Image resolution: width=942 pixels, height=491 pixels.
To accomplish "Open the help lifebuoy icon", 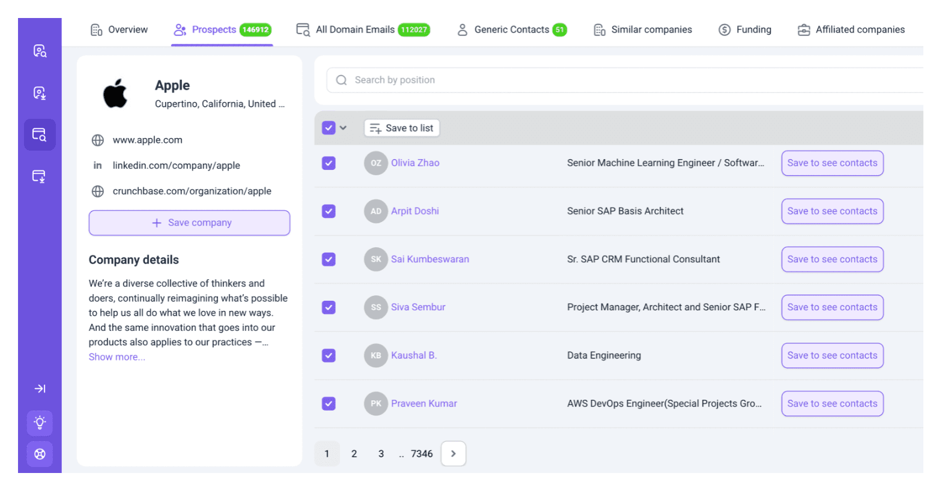I will tap(40, 454).
